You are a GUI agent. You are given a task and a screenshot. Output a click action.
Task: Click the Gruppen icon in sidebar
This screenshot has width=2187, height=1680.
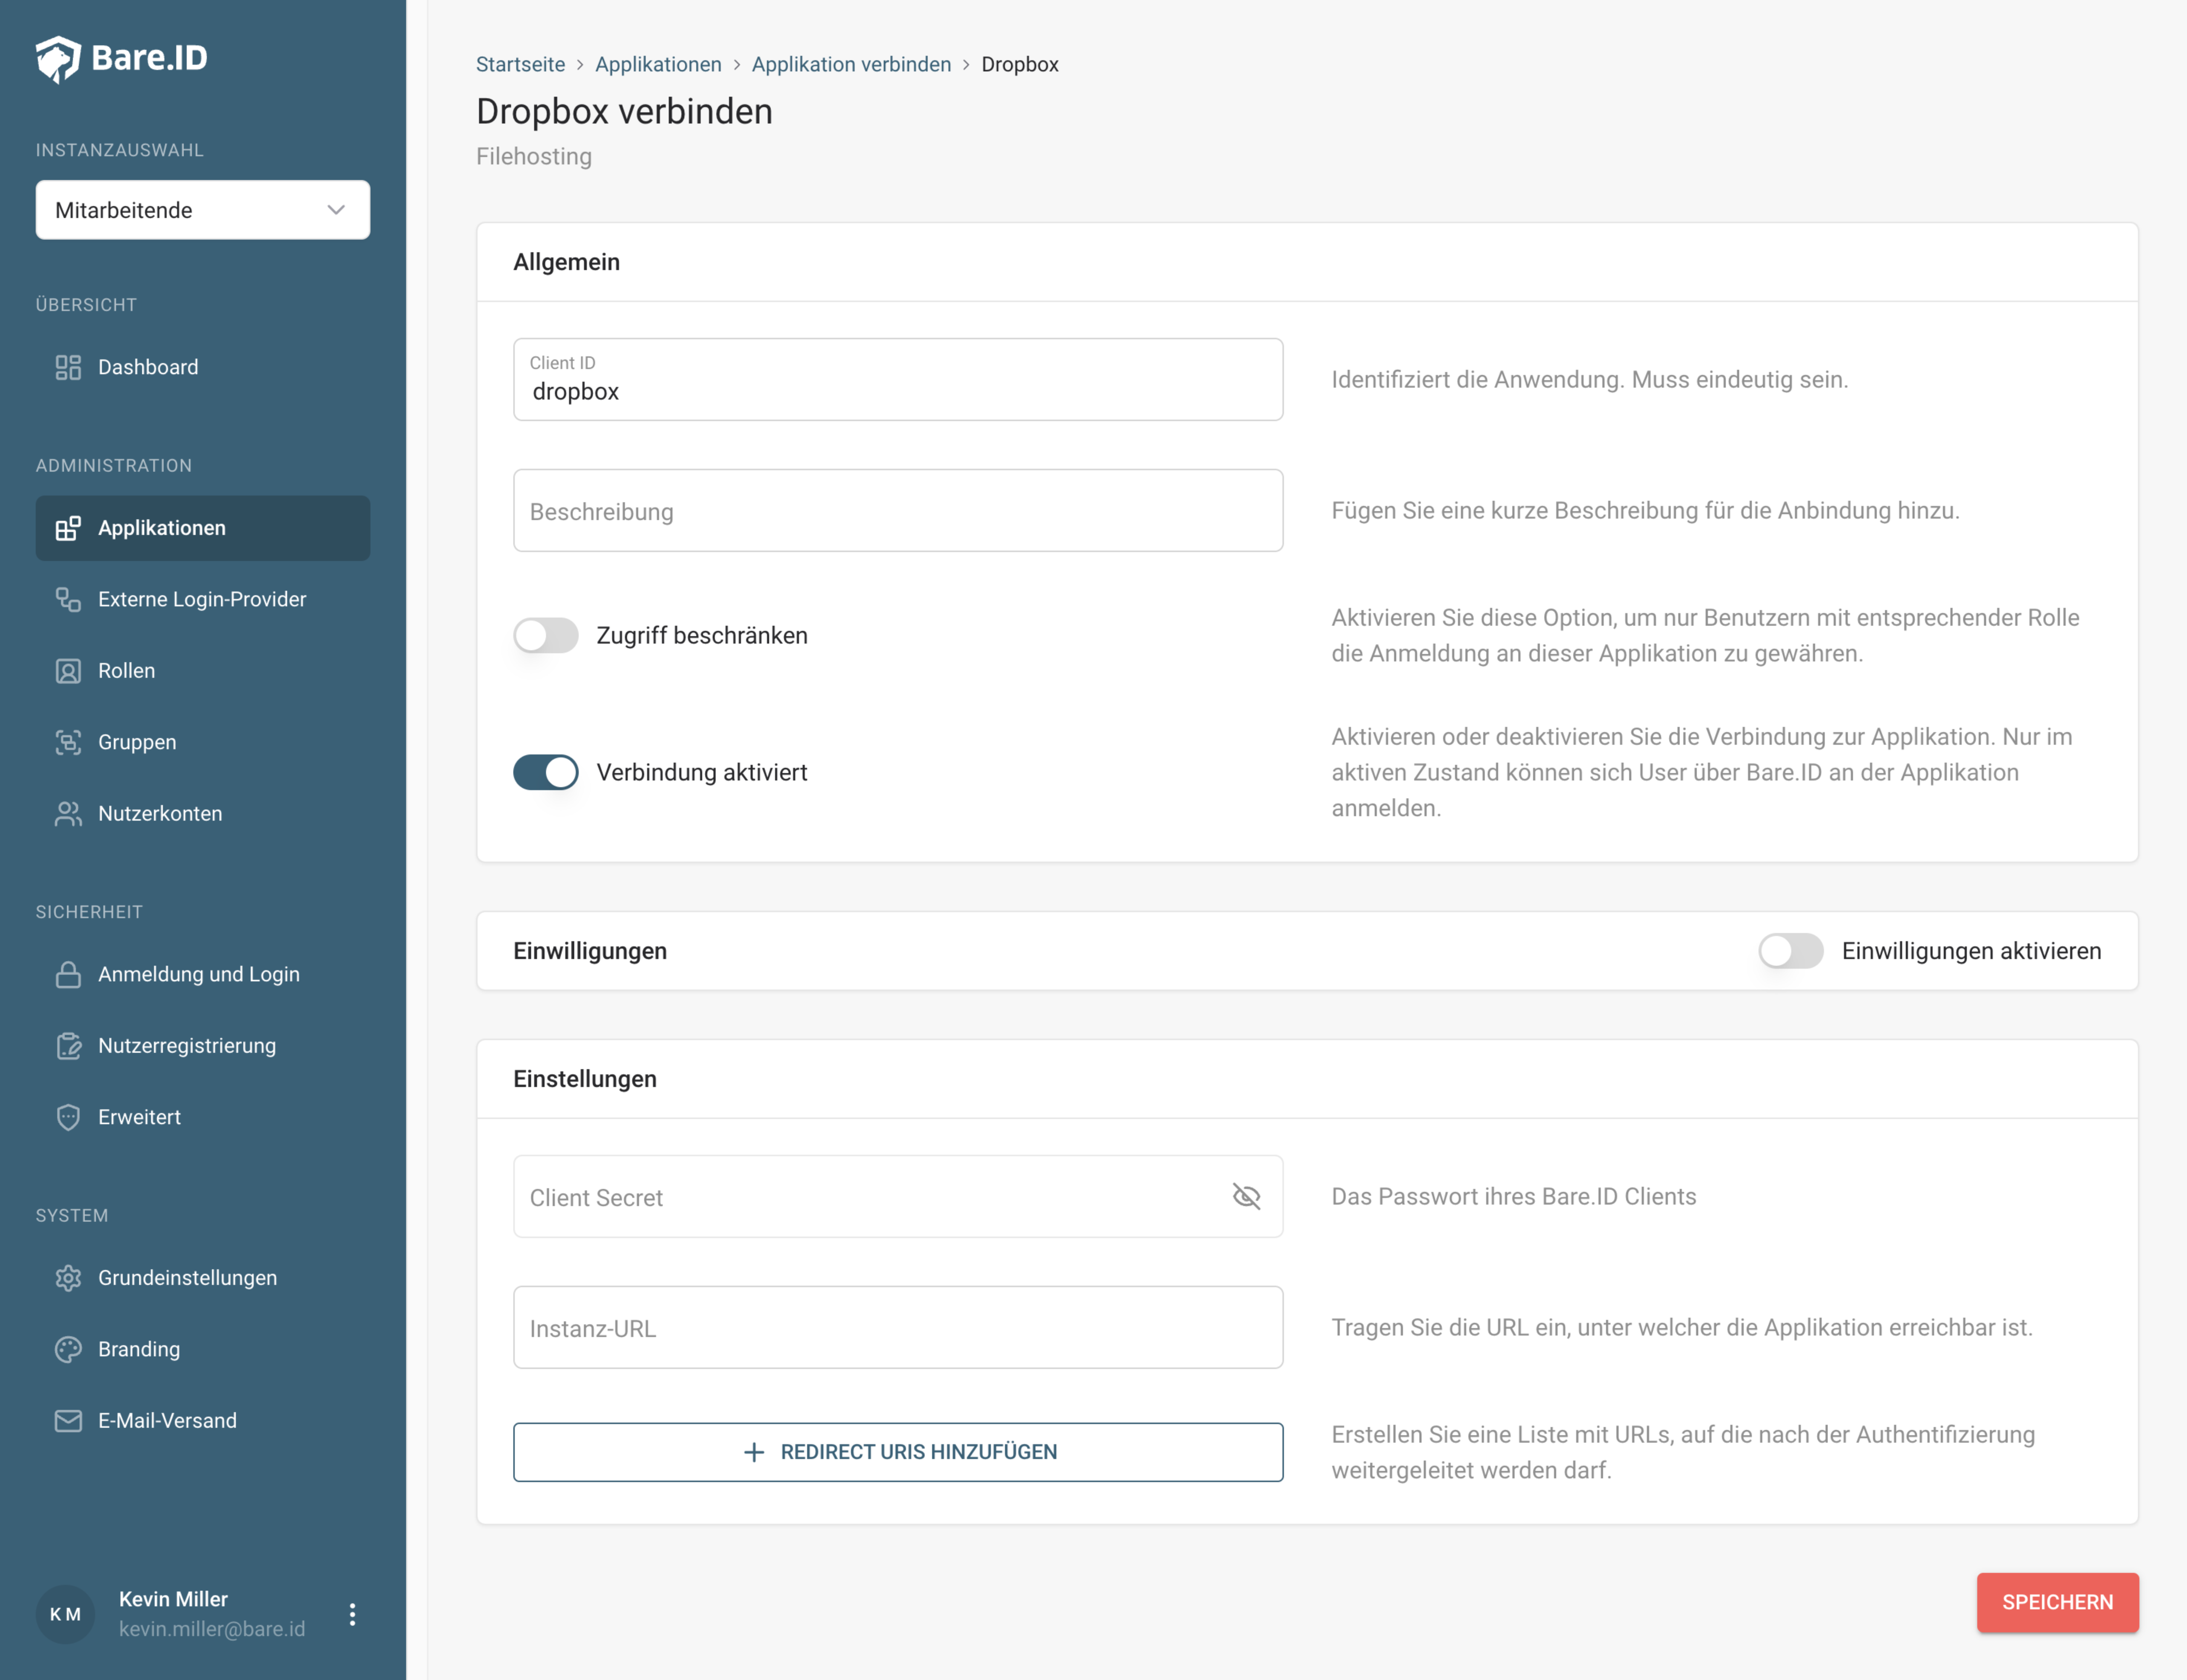pyautogui.click(x=68, y=742)
